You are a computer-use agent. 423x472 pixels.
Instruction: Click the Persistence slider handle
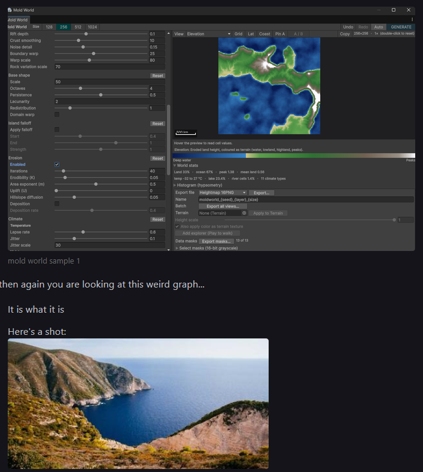coord(101,95)
